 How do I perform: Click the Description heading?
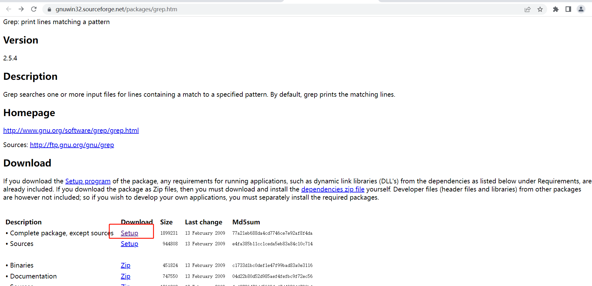30,76
